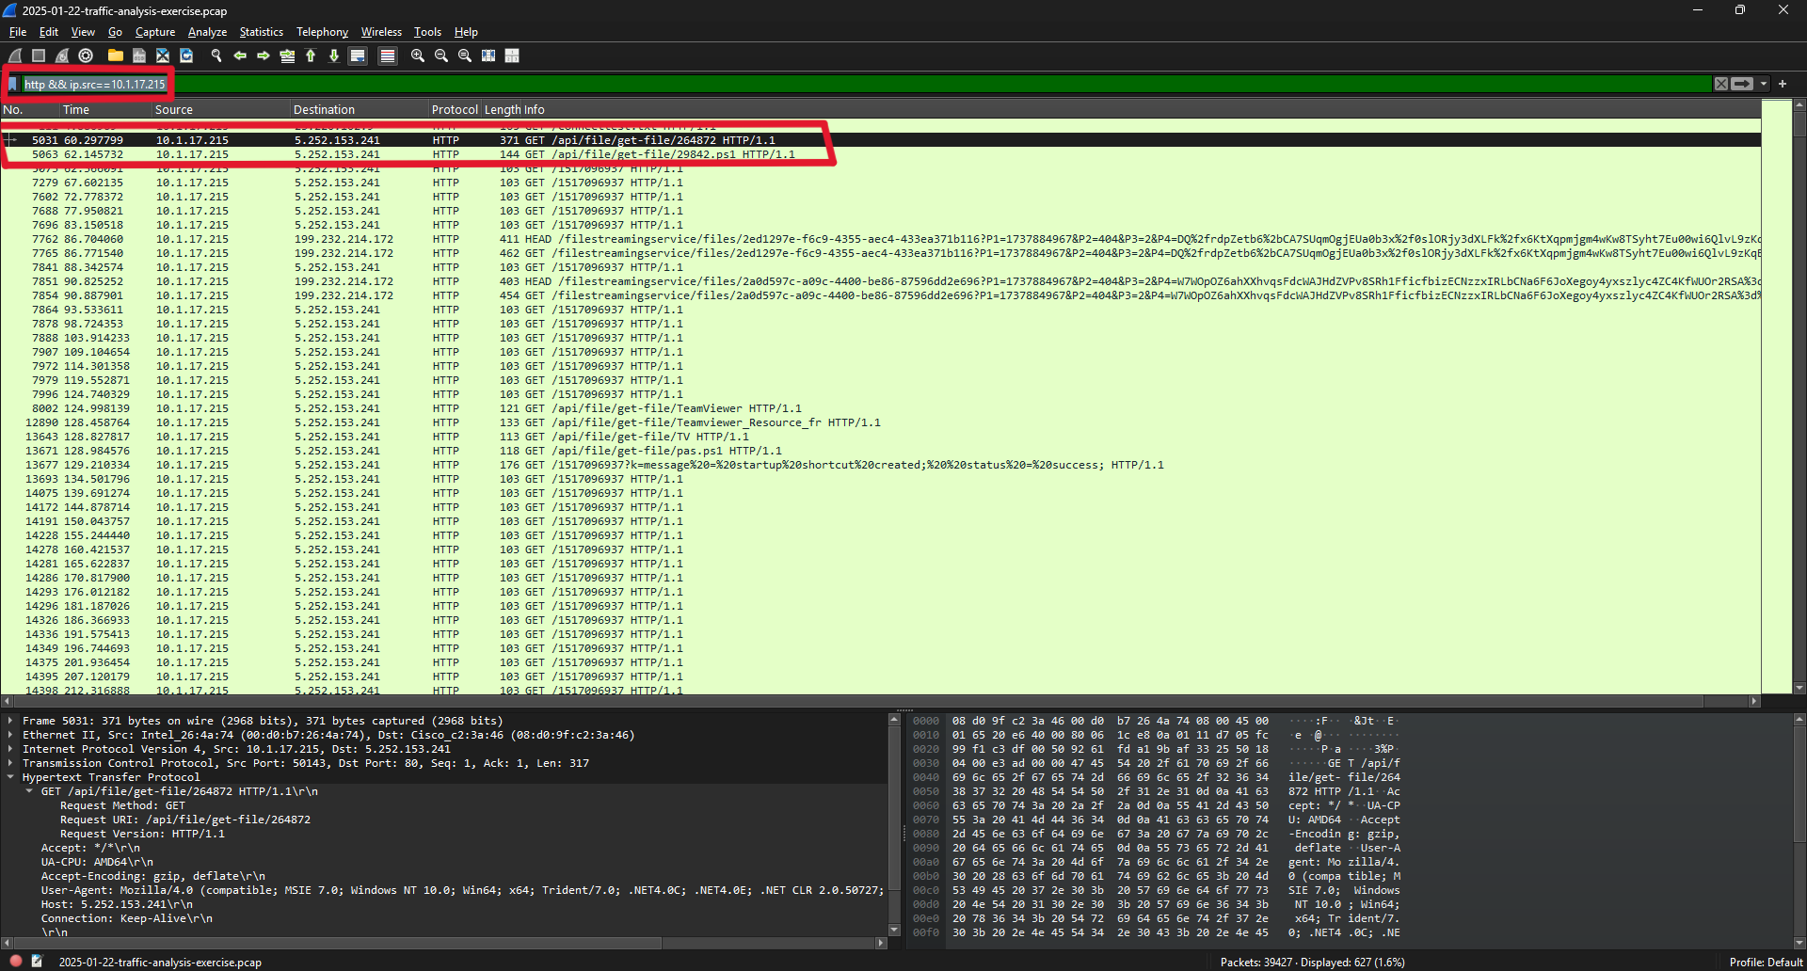1807x971 pixels.
Task: Clear the display filter with X button
Action: [x=1721, y=85]
